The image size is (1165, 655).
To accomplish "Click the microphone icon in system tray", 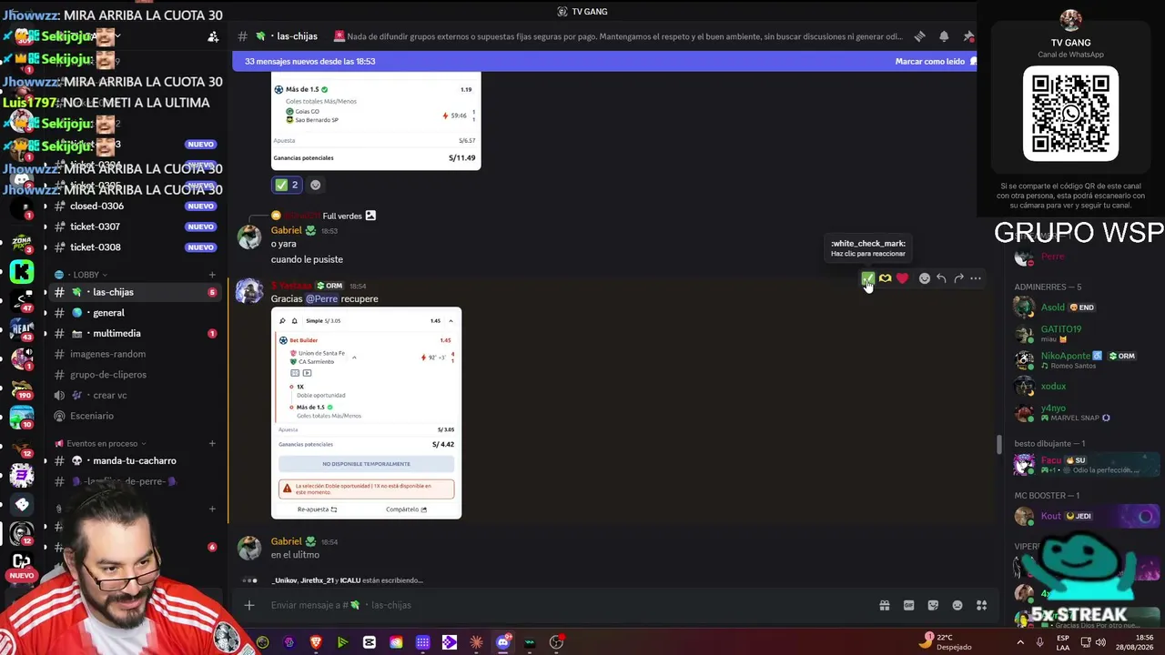I will point(1039,642).
